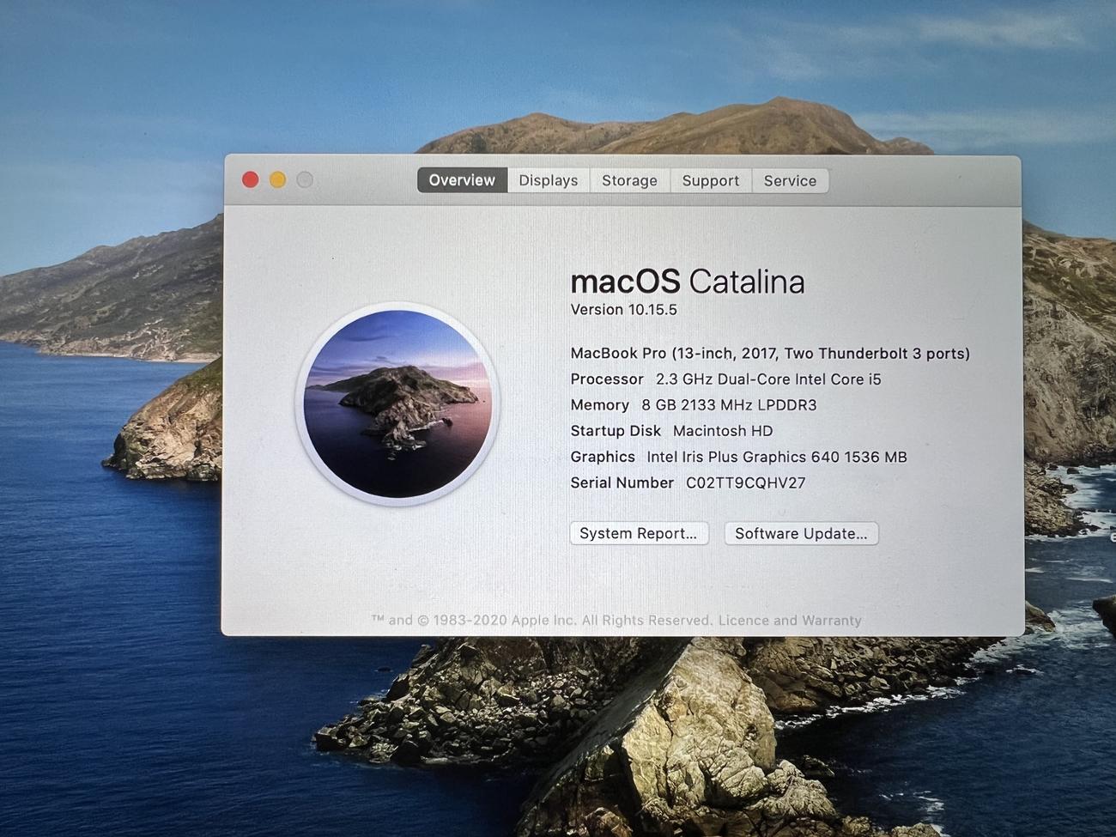Image resolution: width=1116 pixels, height=837 pixels.
Task: Close the About This Mac window
Action: 251,179
